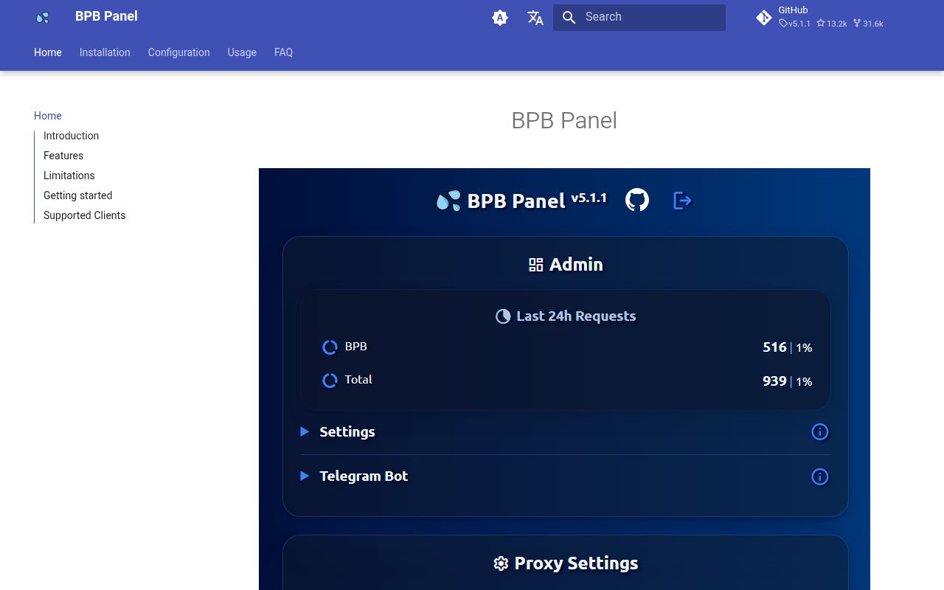944x590 pixels.
Task: Click the git repository icon beside GitHub
Action: tap(764, 18)
